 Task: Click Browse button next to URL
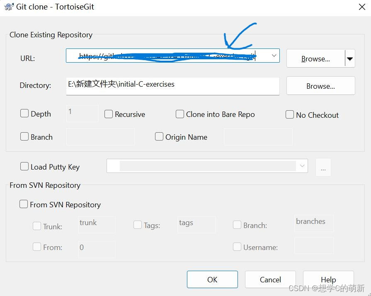coord(315,58)
